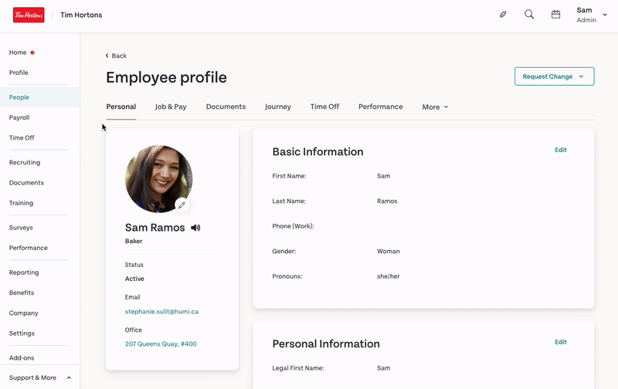Open Add-ons in sidebar
Image resolution: width=618 pixels, height=389 pixels.
(x=22, y=358)
